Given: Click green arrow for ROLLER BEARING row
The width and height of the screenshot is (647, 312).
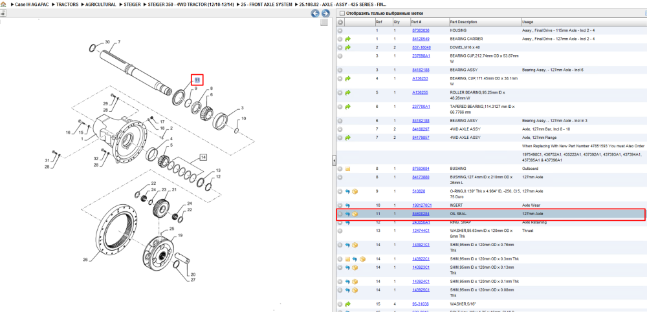Looking at the screenshot, I should [x=348, y=92].
